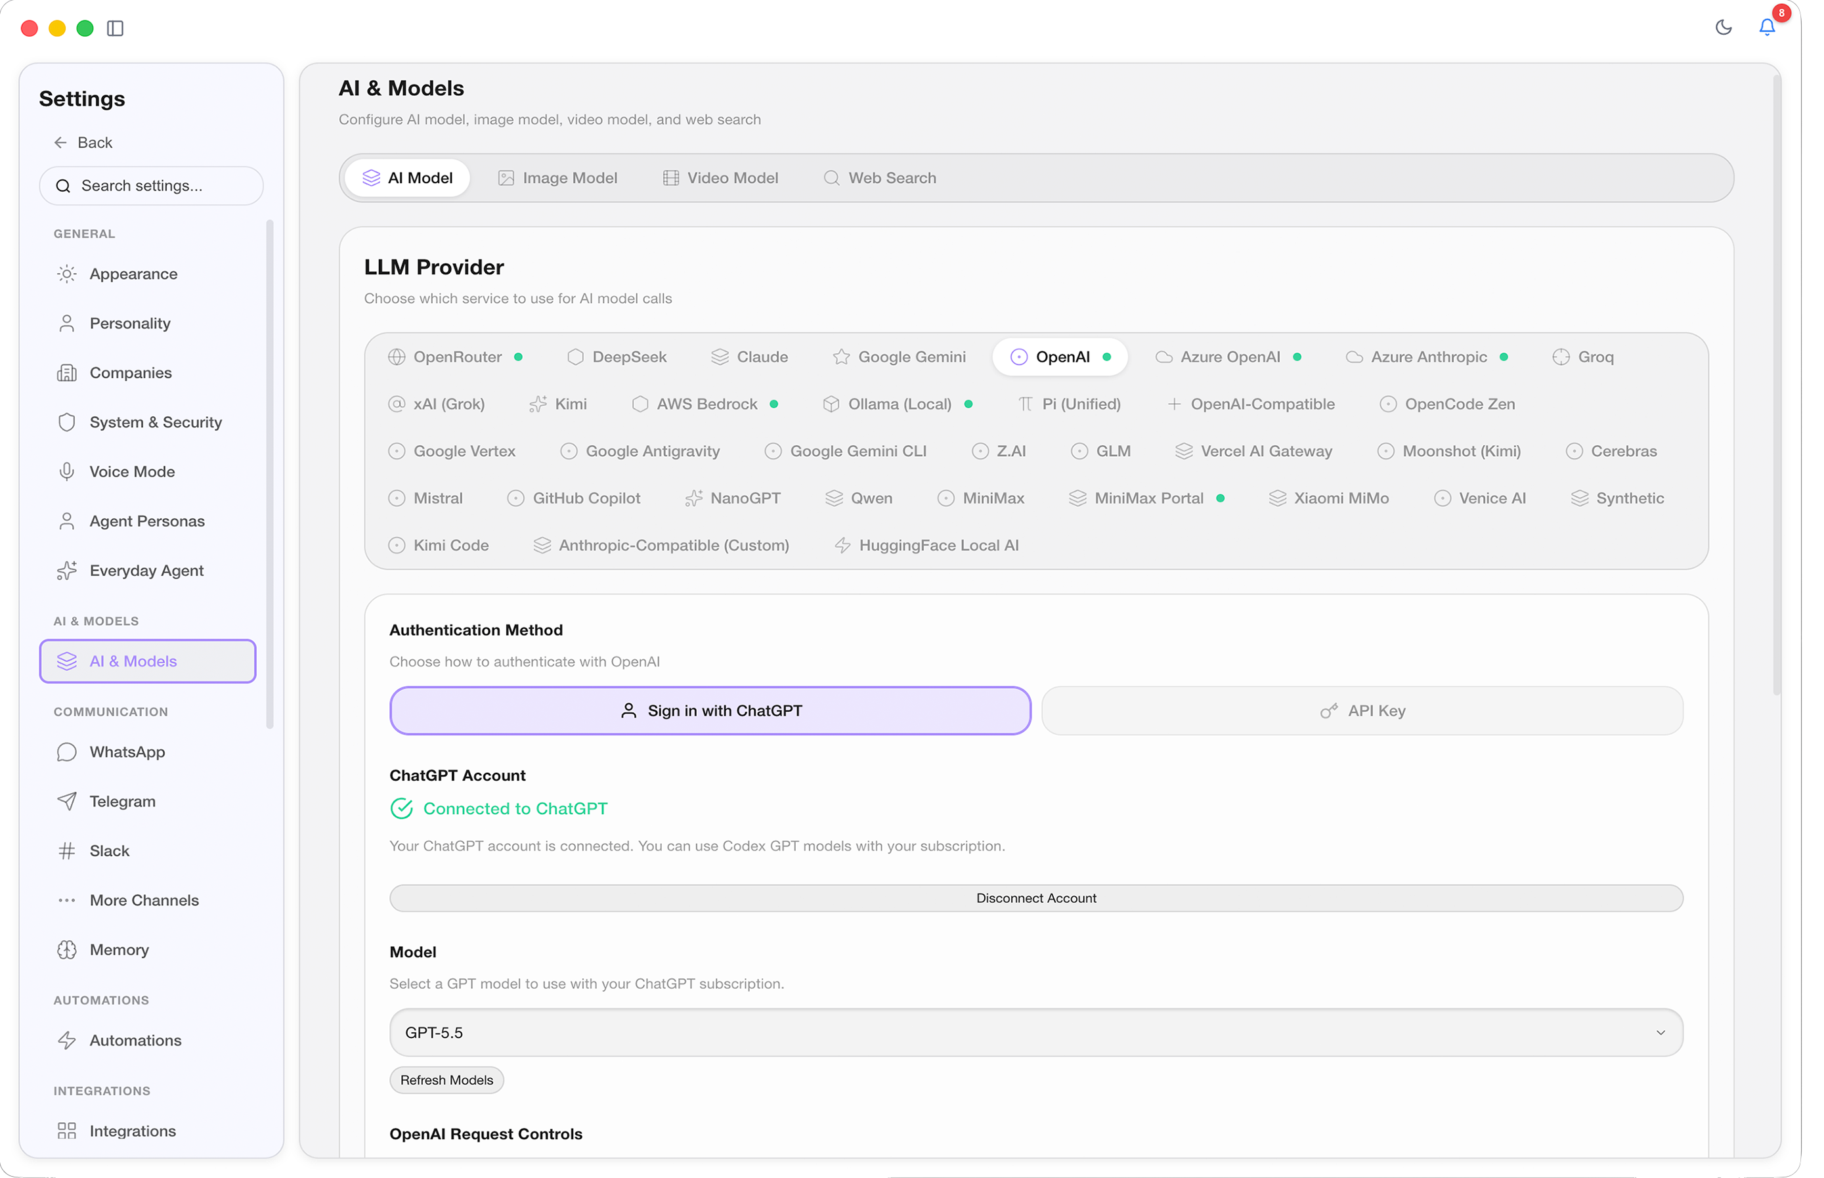Select Groq provider
Screen dimensions: 1824x1178
coord(1583,357)
